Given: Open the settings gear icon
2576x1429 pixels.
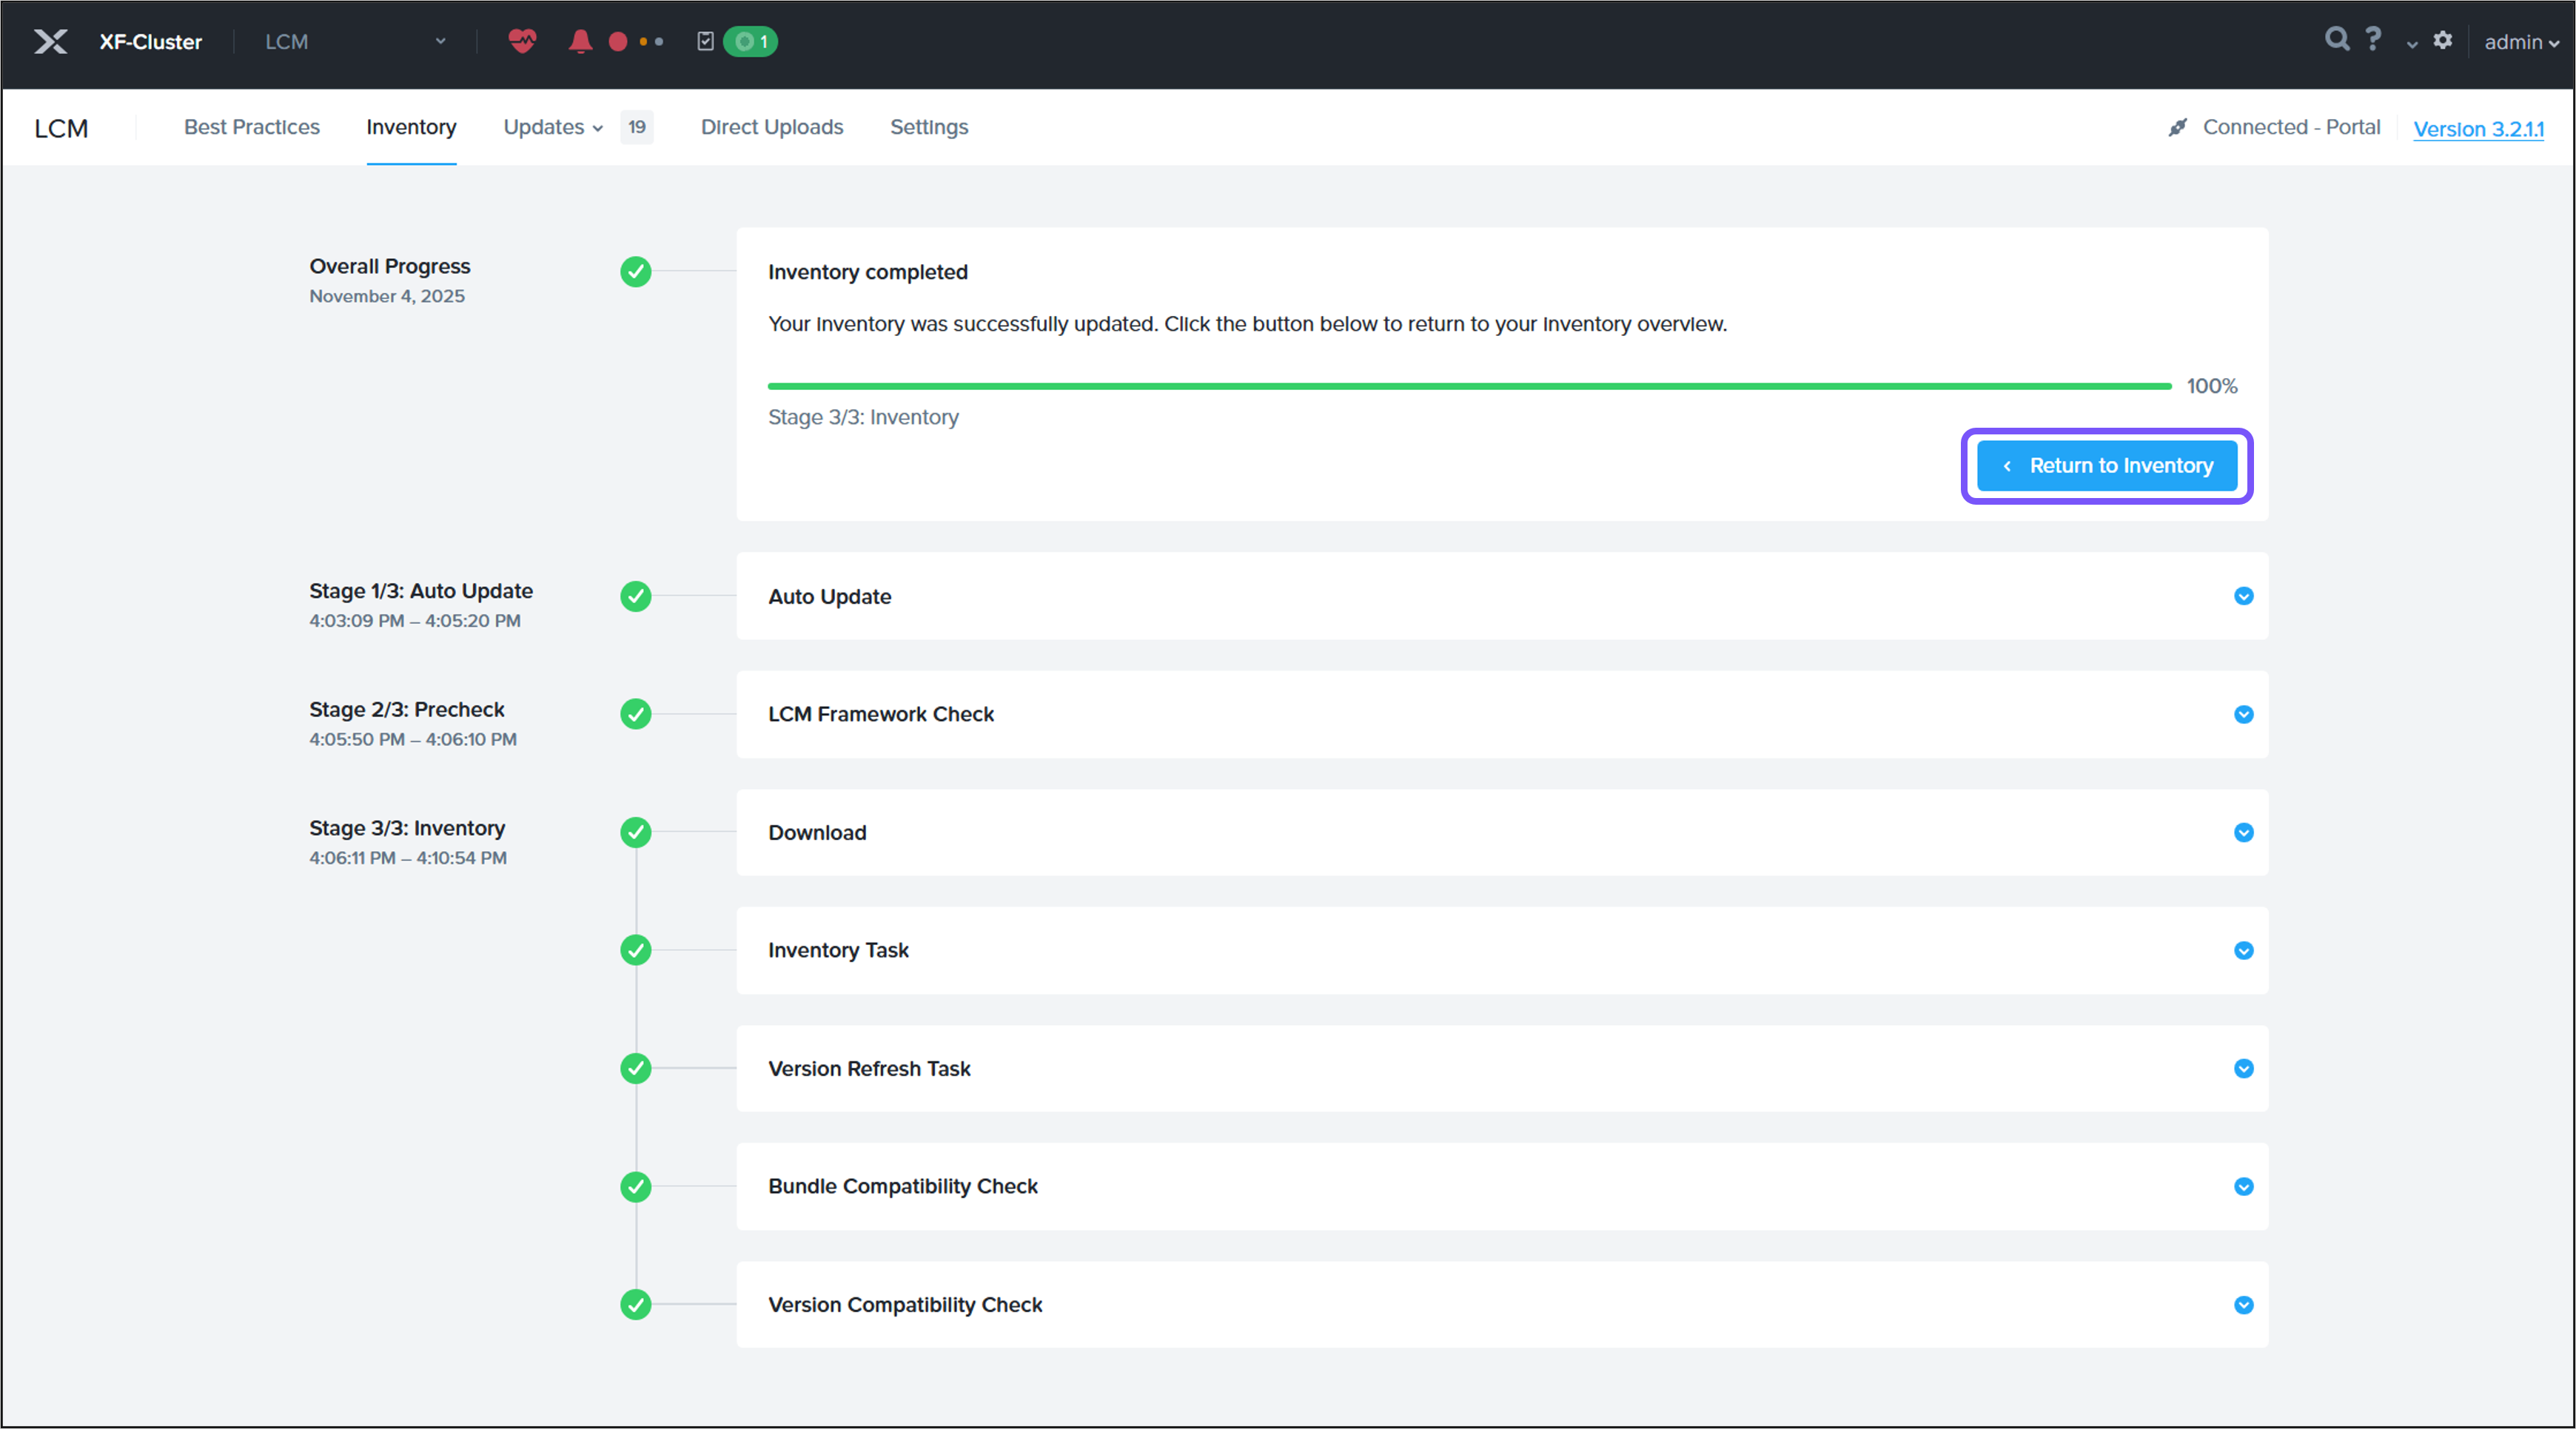Looking at the screenshot, I should (x=2443, y=40).
